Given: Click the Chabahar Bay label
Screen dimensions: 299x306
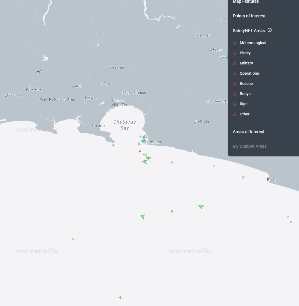Looking at the screenshot, I should click(x=125, y=125).
